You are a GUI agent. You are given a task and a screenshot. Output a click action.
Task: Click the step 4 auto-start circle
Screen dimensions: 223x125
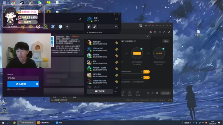[159, 53]
